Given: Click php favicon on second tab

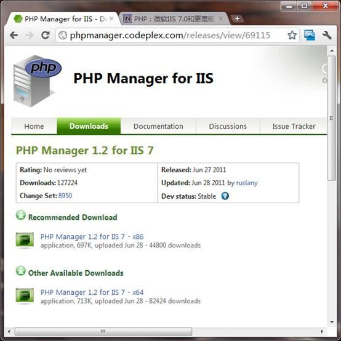Looking at the screenshot, I should coord(127,18).
